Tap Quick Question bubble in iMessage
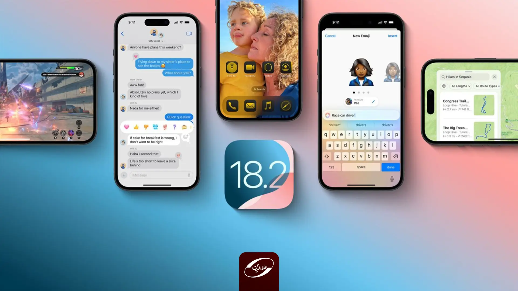 (178, 117)
